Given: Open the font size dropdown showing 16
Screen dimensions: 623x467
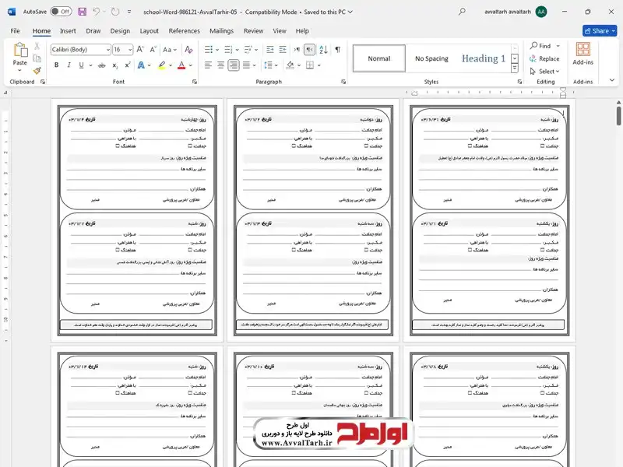Looking at the screenshot, I should 130,50.
